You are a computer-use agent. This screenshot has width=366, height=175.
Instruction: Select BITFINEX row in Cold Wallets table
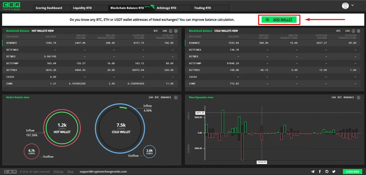coord(272,50)
